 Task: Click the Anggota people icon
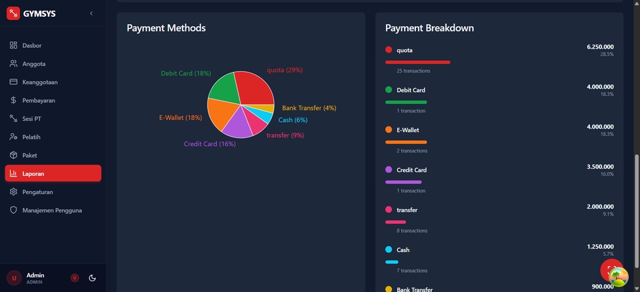tap(13, 64)
